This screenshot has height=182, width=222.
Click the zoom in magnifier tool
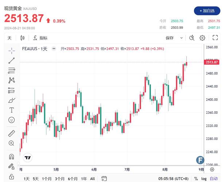12,143
